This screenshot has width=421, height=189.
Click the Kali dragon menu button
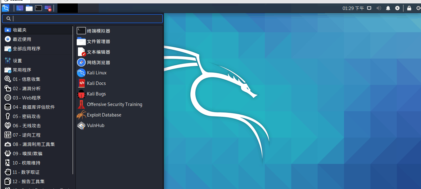[x=6, y=8]
